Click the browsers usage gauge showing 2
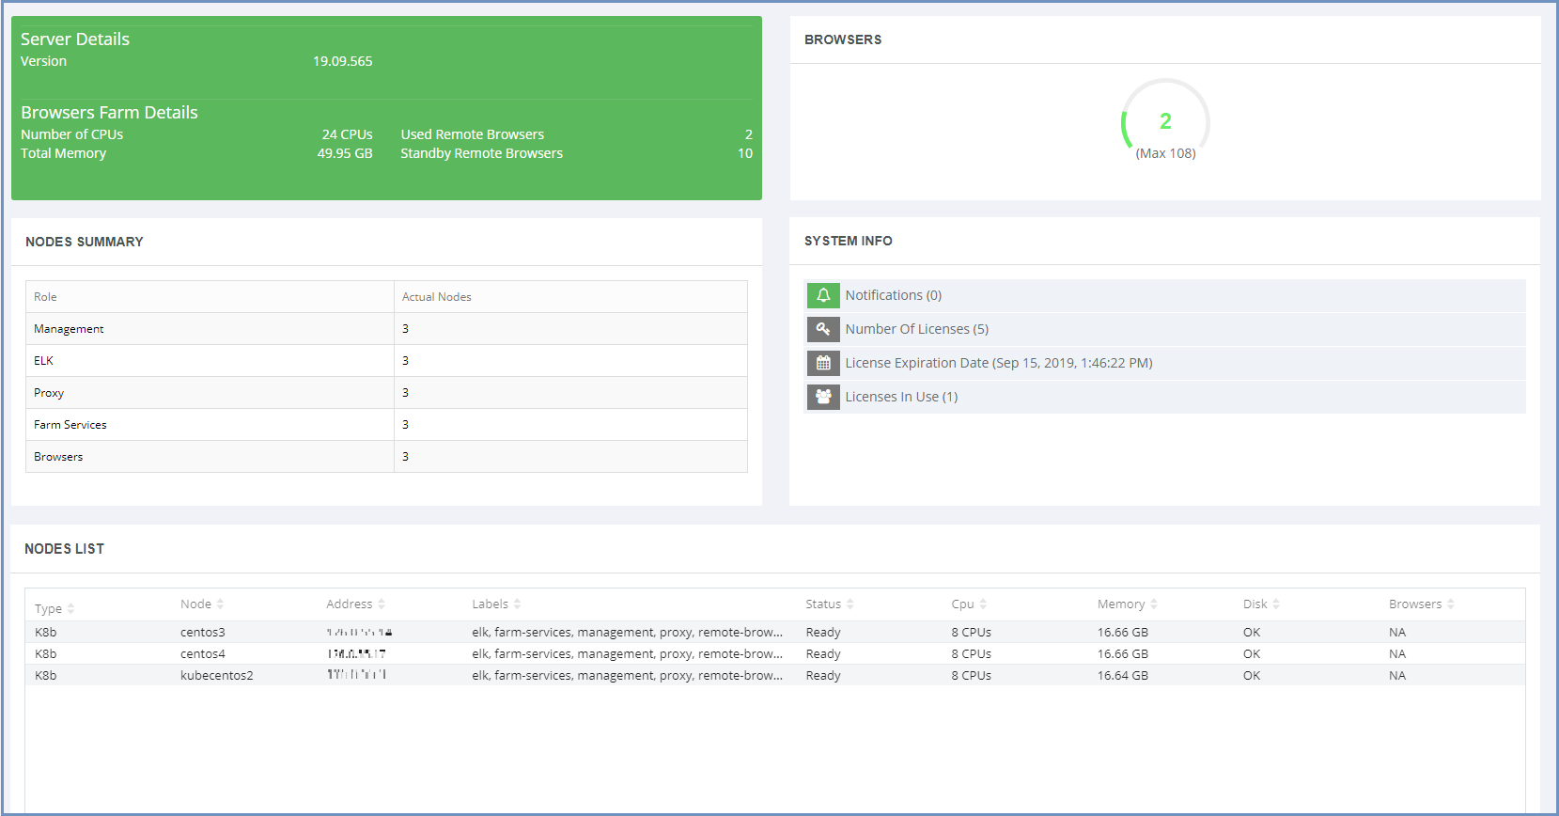Viewport: 1559px width, 816px height. [1165, 120]
